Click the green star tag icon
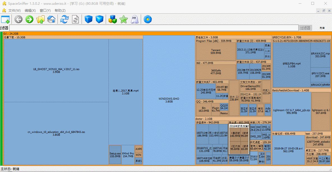 tap(124, 19)
